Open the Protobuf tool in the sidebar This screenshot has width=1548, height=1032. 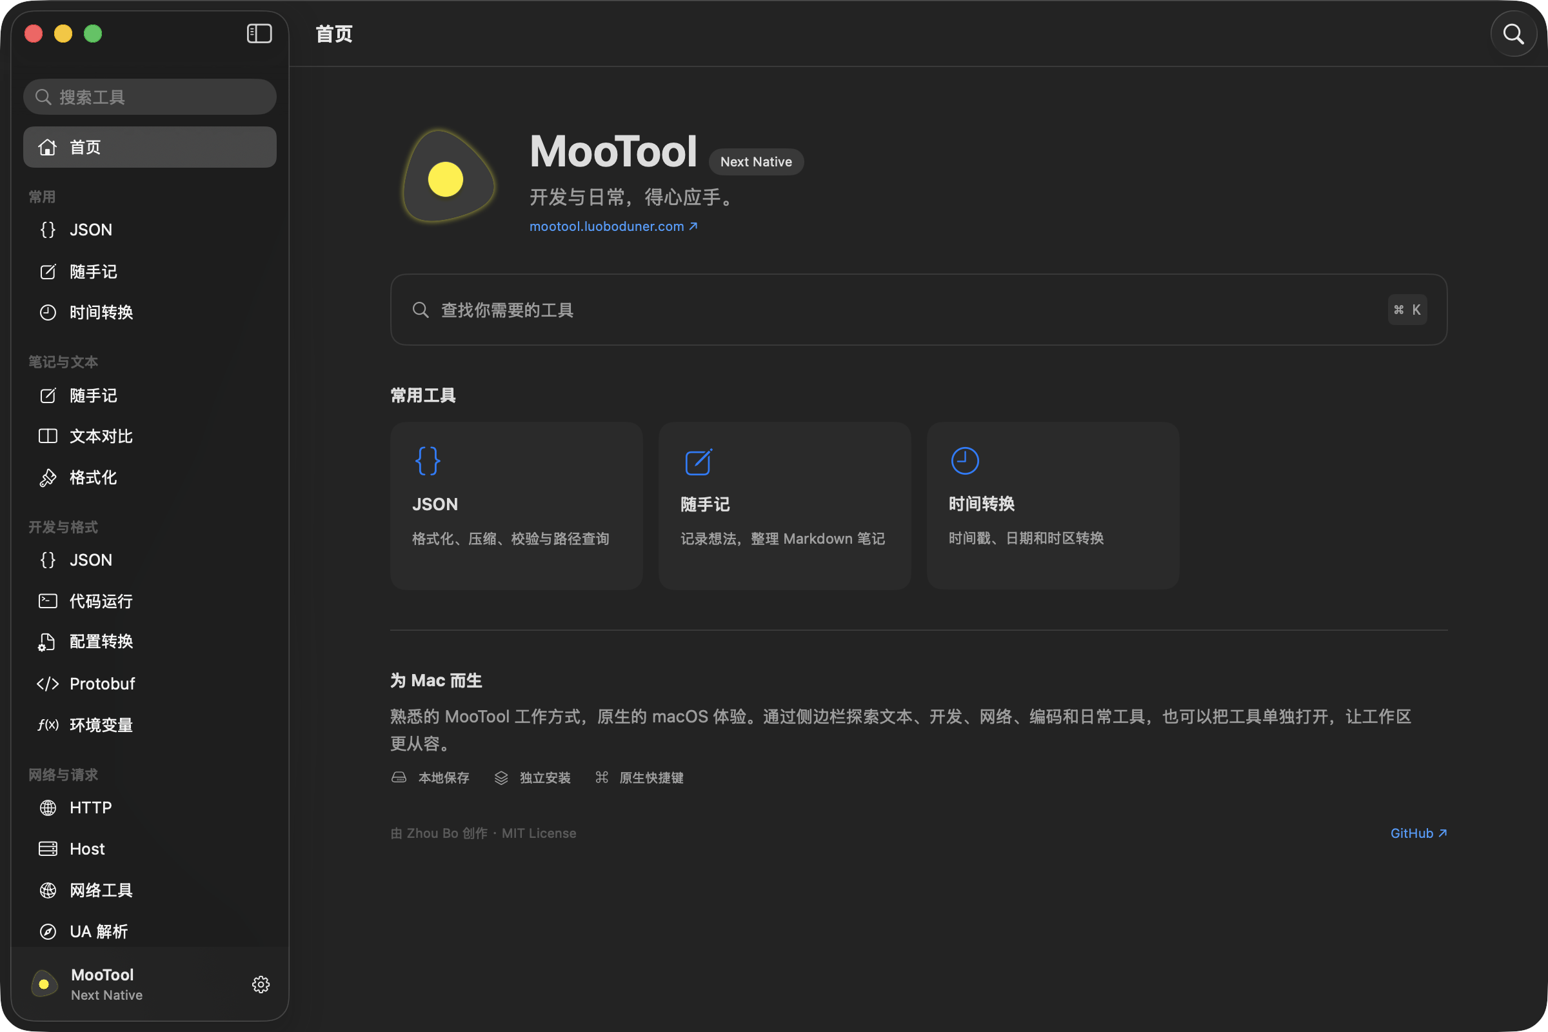[x=150, y=684]
